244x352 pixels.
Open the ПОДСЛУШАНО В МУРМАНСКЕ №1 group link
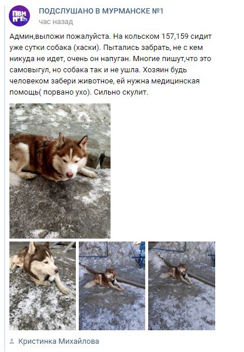click(x=101, y=11)
